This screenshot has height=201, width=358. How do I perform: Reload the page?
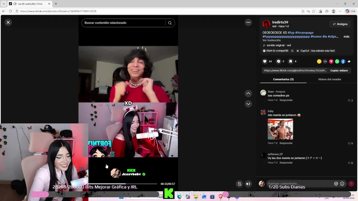pos(10,11)
